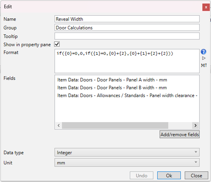Click the Close button at bottom
This screenshot has width=211, height=182.
pos(197,175)
